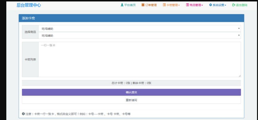Click the user icon beside 平台首页
Image resolution: width=258 pixels, height=120 pixels.
point(122,5)
